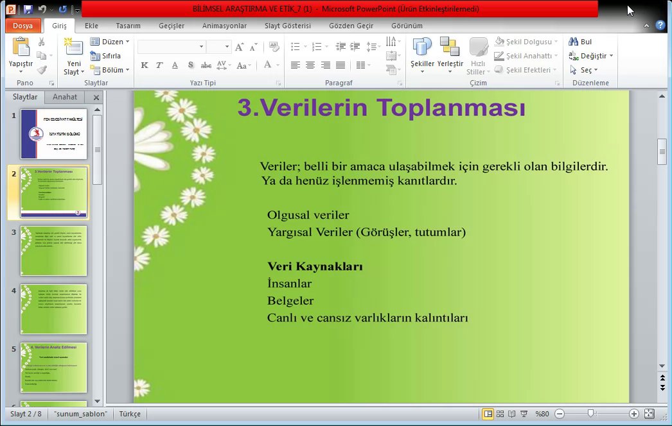Increase font size with large A icon
This screenshot has height=426, width=672.
pyautogui.click(x=240, y=47)
